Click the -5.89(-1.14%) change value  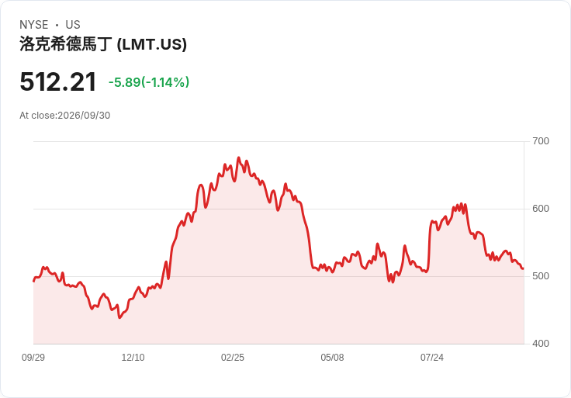(149, 82)
